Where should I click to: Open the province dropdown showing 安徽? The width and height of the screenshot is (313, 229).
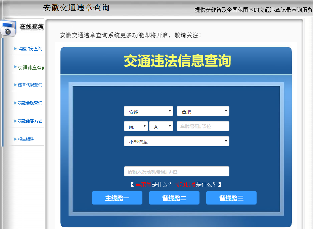pos(148,111)
